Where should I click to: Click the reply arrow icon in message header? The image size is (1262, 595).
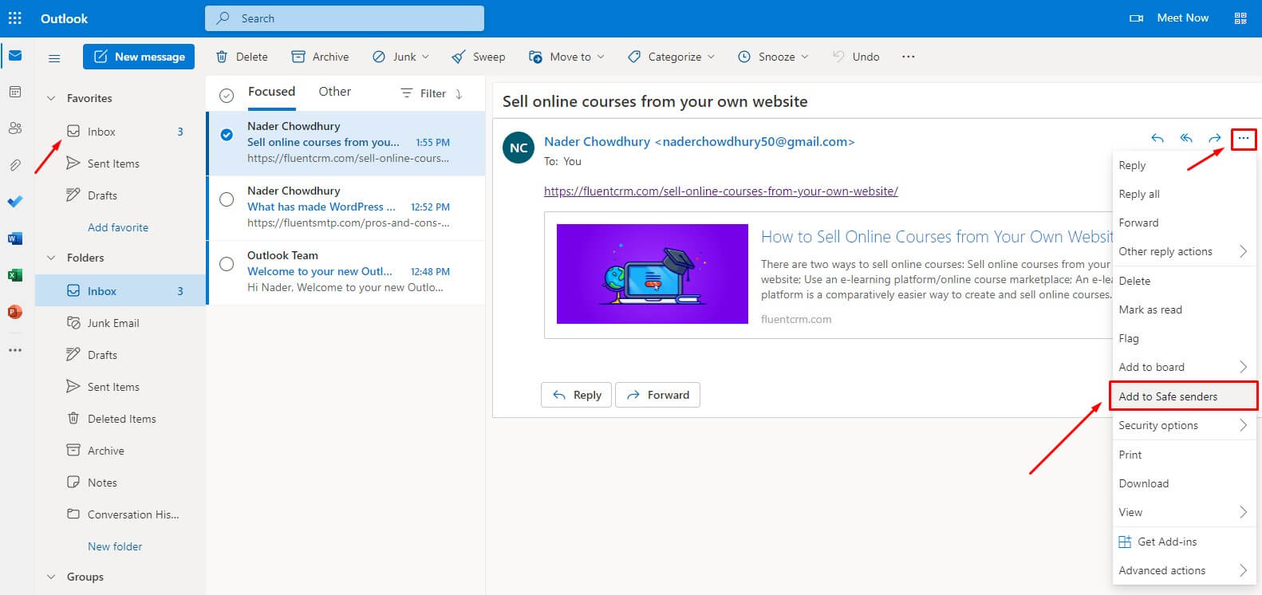click(1157, 139)
